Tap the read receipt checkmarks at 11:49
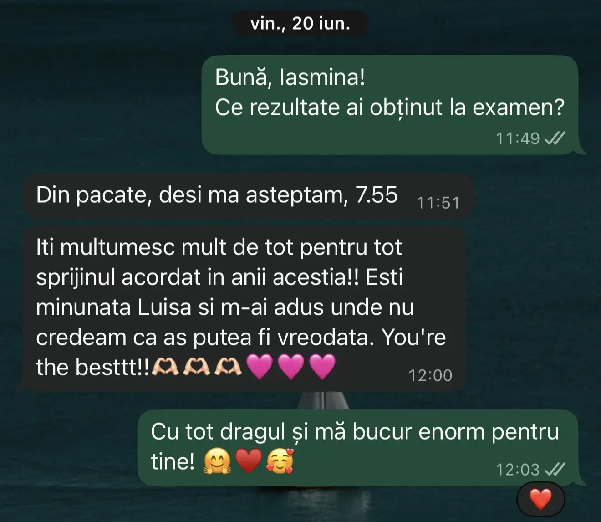Viewport: 601px width, 522px height. coord(555,138)
